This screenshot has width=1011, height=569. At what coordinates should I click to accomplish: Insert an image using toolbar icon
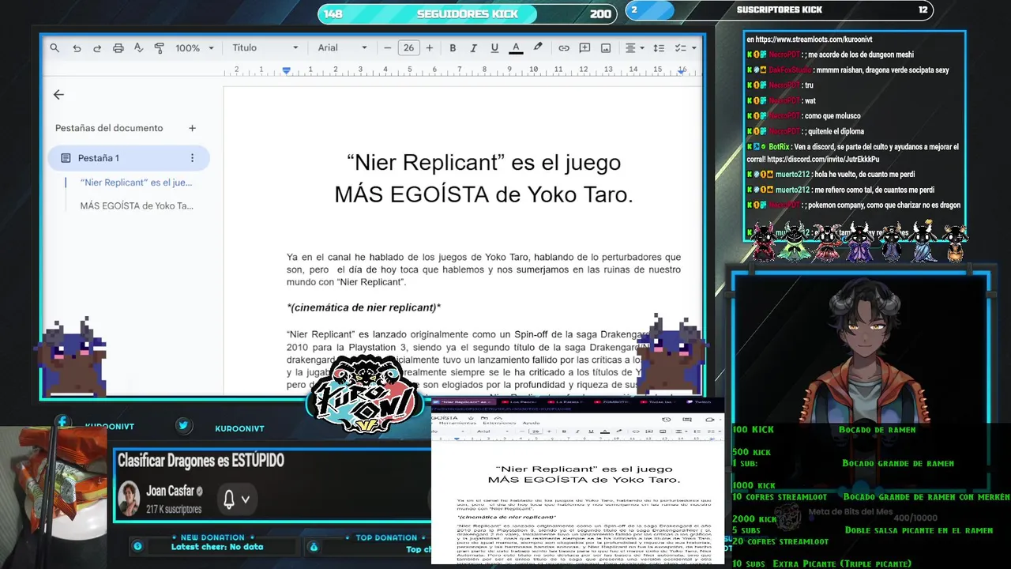pos(606,48)
